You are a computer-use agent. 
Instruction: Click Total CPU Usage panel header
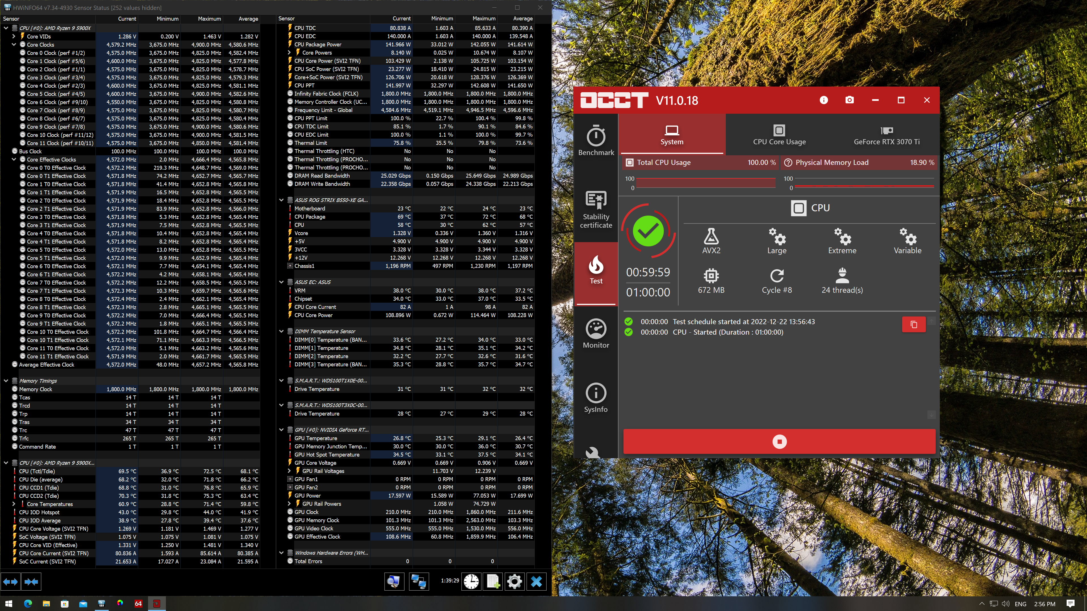pyautogui.click(x=700, y=162)
